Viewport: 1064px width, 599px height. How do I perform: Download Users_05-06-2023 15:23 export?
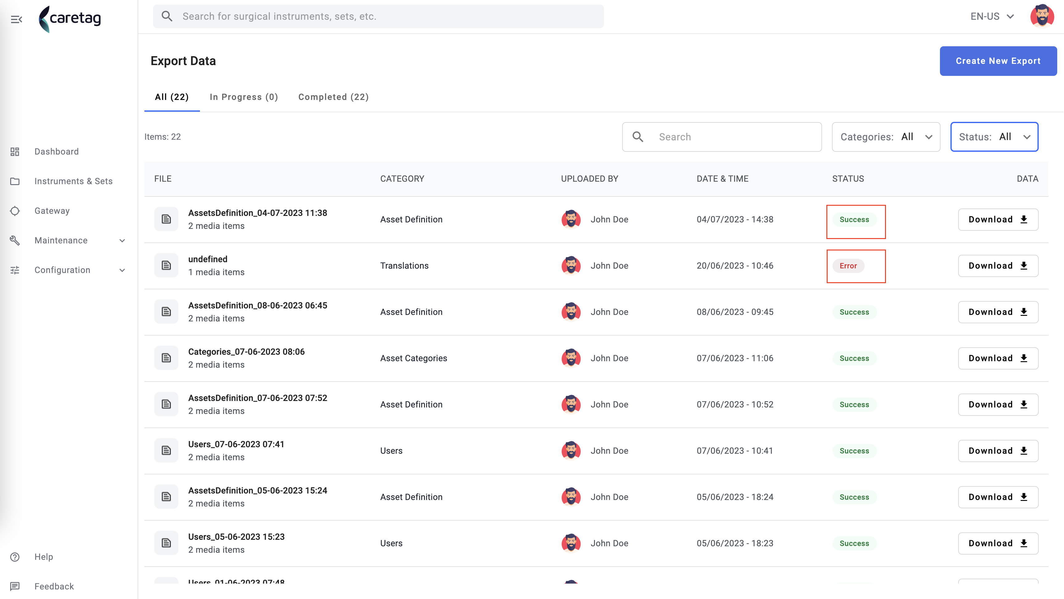(998, 543)
